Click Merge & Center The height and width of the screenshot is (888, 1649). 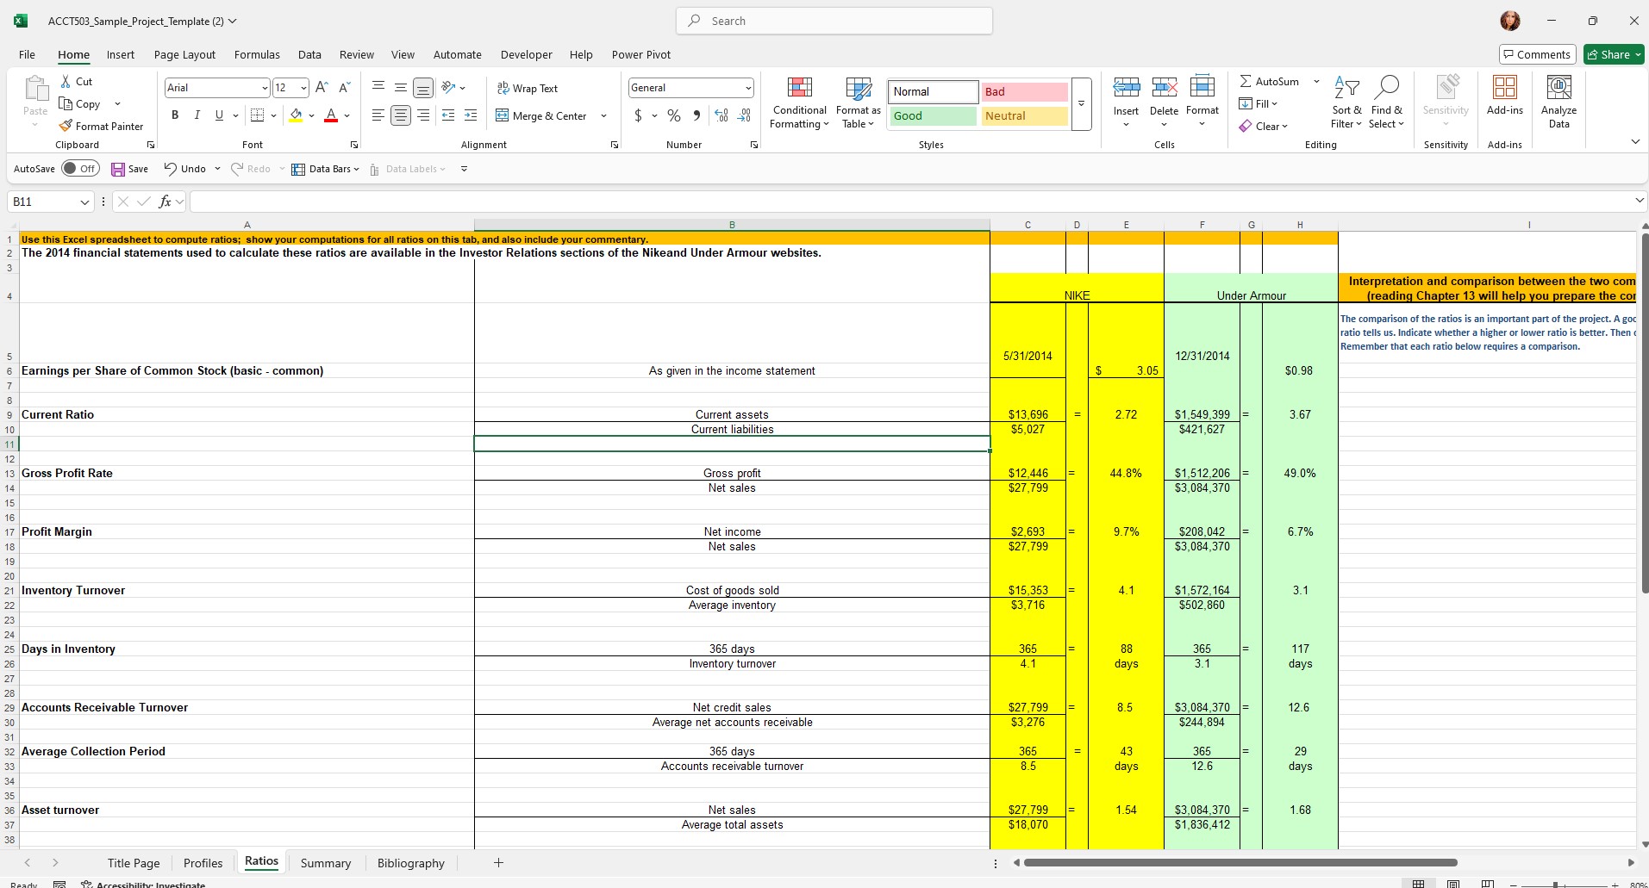point(541,115)
